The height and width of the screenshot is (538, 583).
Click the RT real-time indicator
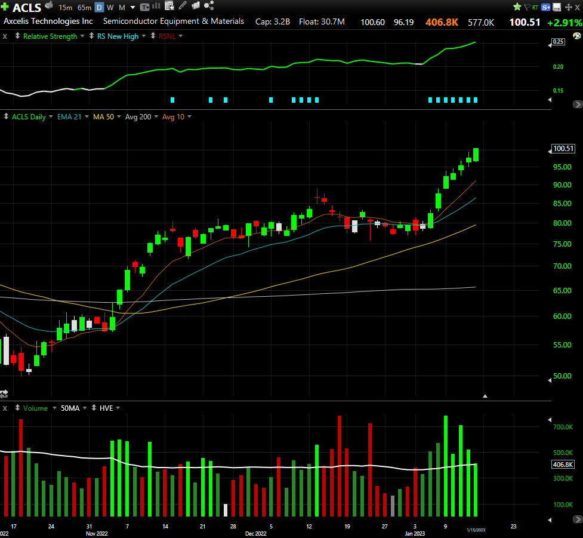click(x=535, y=7)
